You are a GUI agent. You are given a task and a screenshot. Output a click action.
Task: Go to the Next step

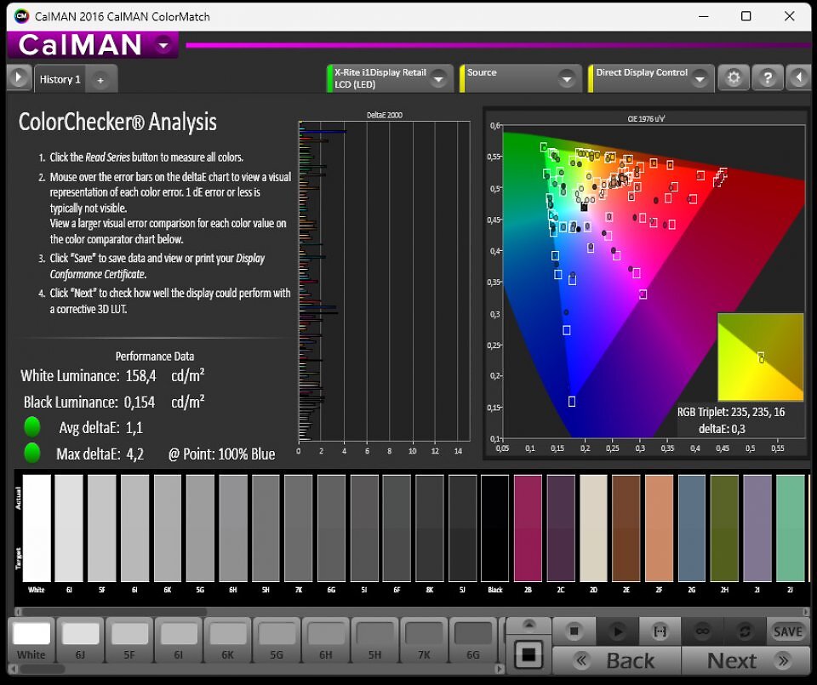(746, 660)
